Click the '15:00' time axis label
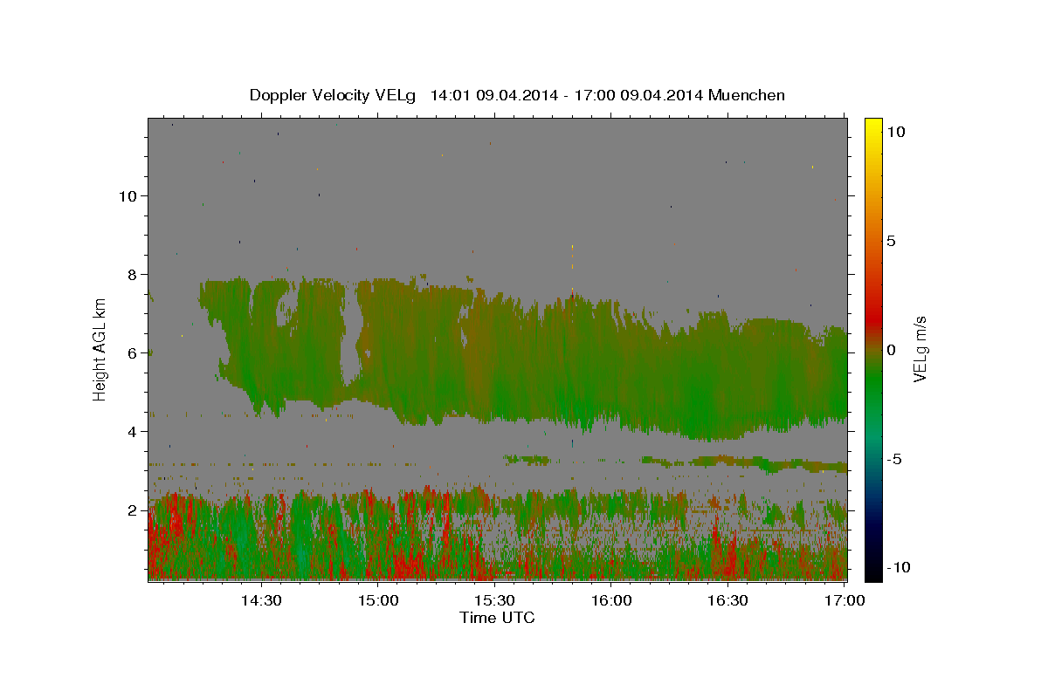The height and width of the screenshot is (698, 1048). coord(378,600)
